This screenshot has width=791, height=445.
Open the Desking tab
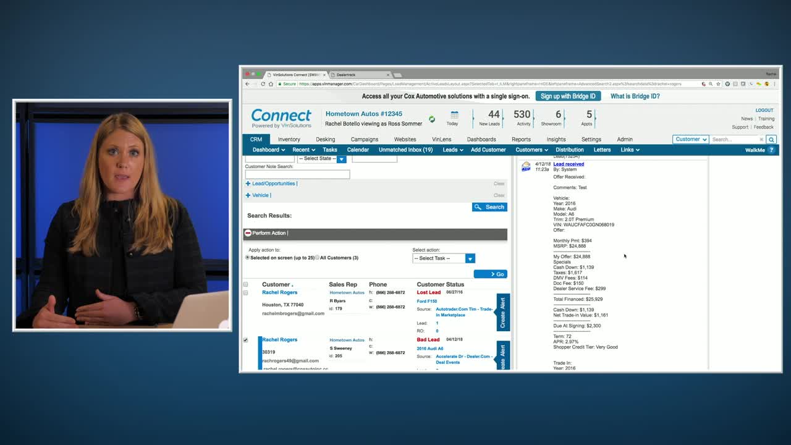325,140
